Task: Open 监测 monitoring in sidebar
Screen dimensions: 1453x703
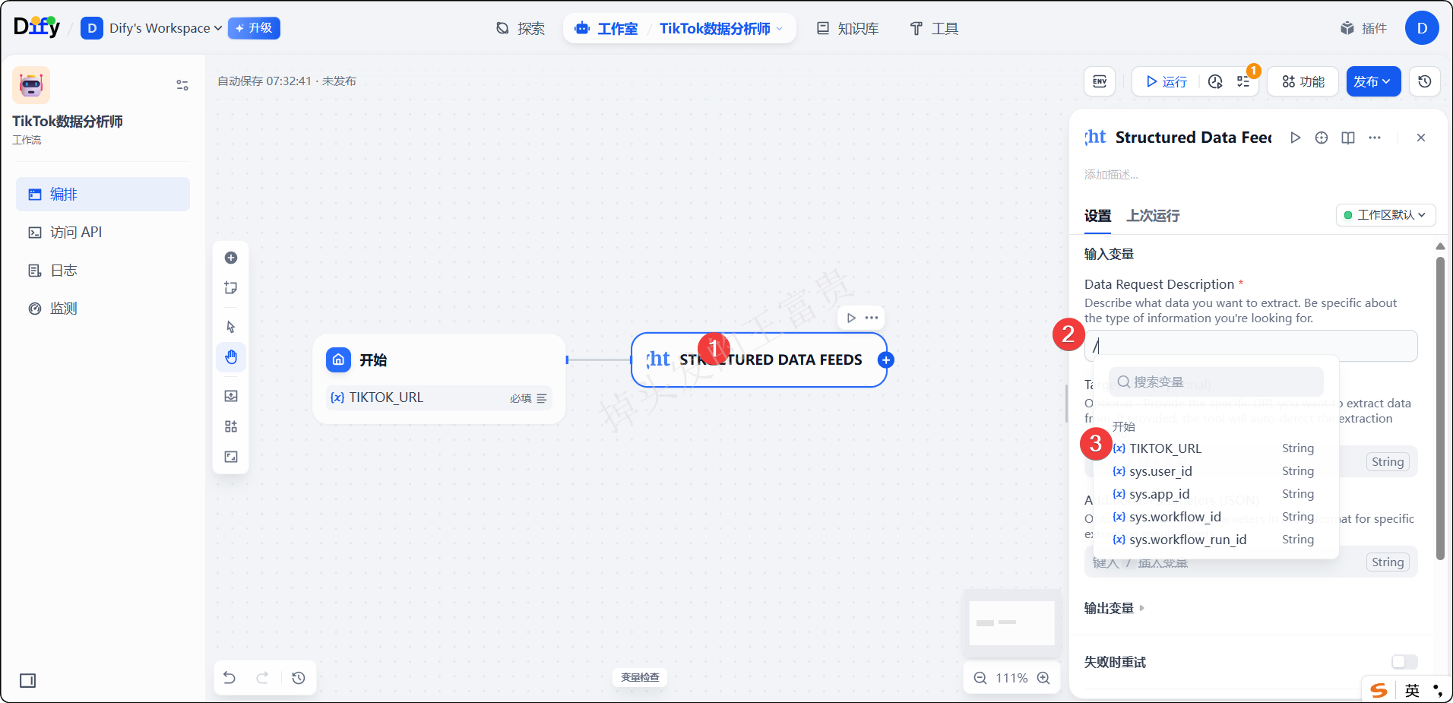Action: click(103, 308)
